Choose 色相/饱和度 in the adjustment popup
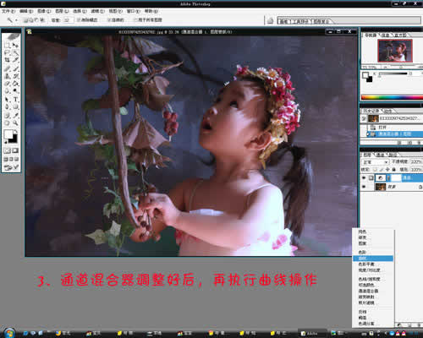Image resolution: width=423 pixels, height=338 pixels. tap(373, 279)
